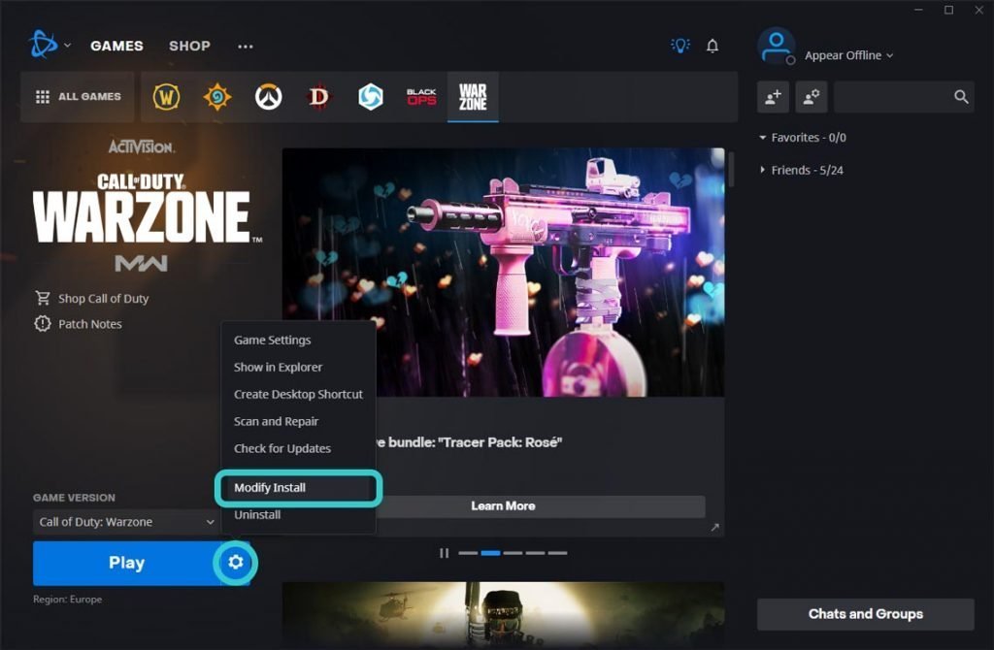Click the profile avatar icon

point(776,46)
